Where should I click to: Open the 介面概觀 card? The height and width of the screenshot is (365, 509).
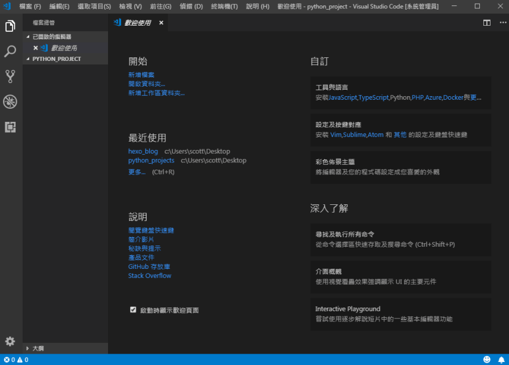click(400, 277)
